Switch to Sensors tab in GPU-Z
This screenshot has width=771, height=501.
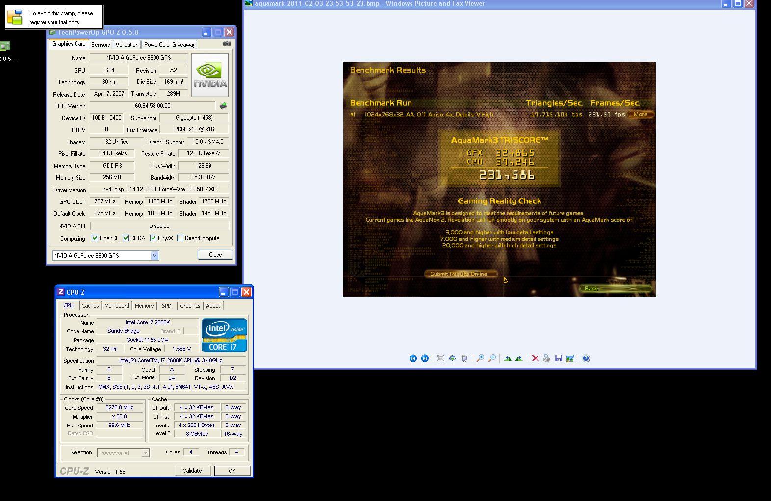101,45
